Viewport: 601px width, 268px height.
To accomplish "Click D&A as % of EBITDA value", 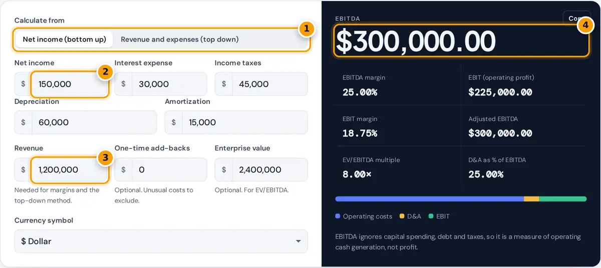I will (486, 174).
